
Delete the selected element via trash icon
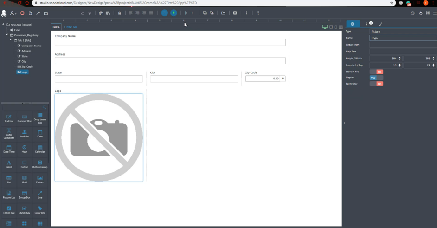(120, 13)
